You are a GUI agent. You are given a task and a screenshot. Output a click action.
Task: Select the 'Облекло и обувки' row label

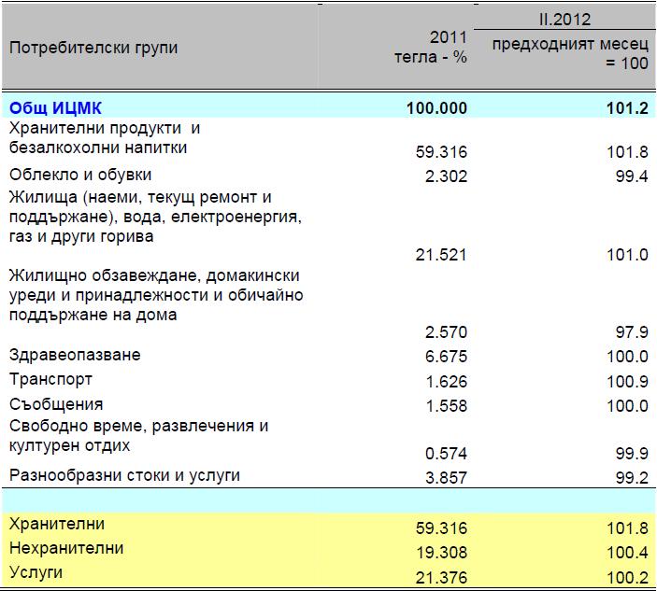pyautogui.click(x=80, y=175)
